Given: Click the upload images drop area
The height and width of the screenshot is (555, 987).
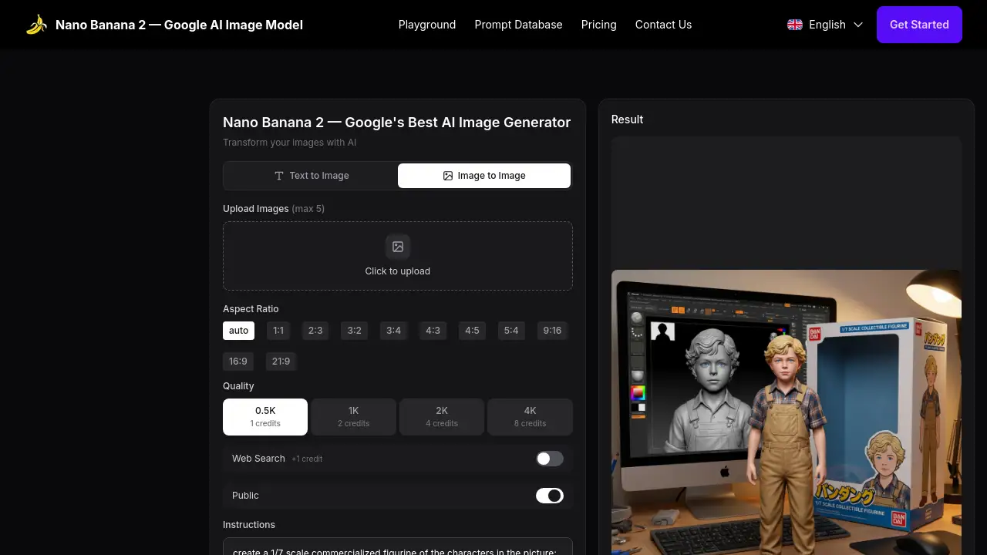Looking at the screenshot, I should [398, 256].
